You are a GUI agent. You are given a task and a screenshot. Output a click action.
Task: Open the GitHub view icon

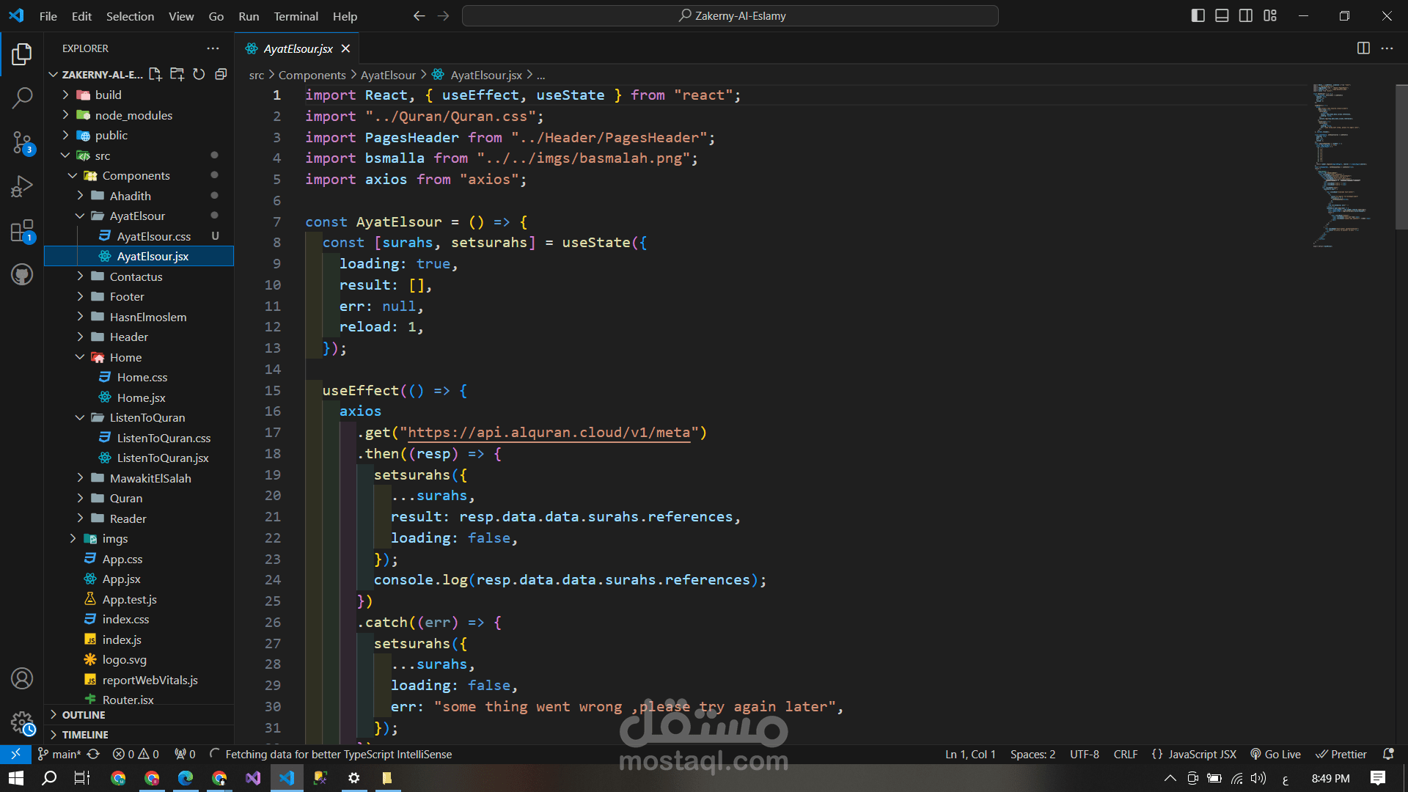(22, 275)
